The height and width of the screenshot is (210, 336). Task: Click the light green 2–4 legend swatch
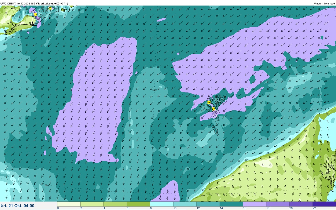pyautogui.click(x=92, y=204)
